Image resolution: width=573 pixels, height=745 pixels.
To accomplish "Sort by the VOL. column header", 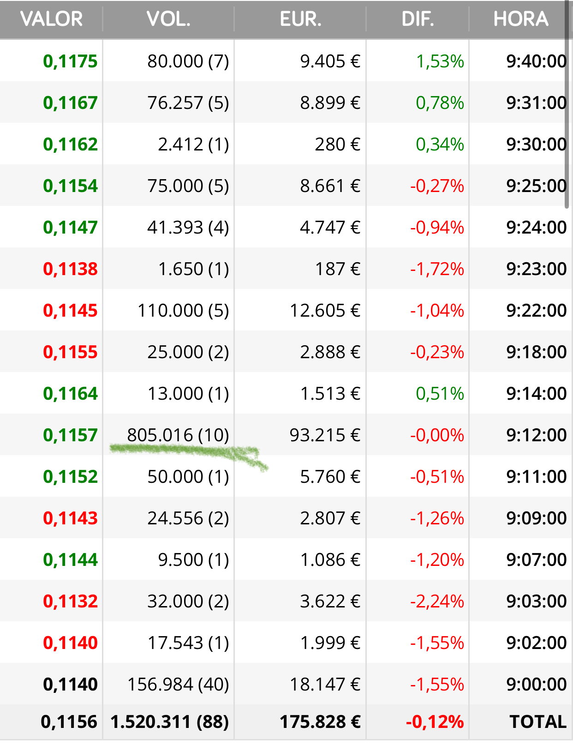I will coord(168,19).
